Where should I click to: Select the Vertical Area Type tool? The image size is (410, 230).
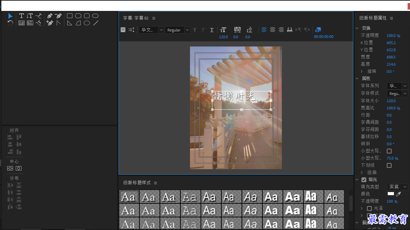[x=30, y=23]
